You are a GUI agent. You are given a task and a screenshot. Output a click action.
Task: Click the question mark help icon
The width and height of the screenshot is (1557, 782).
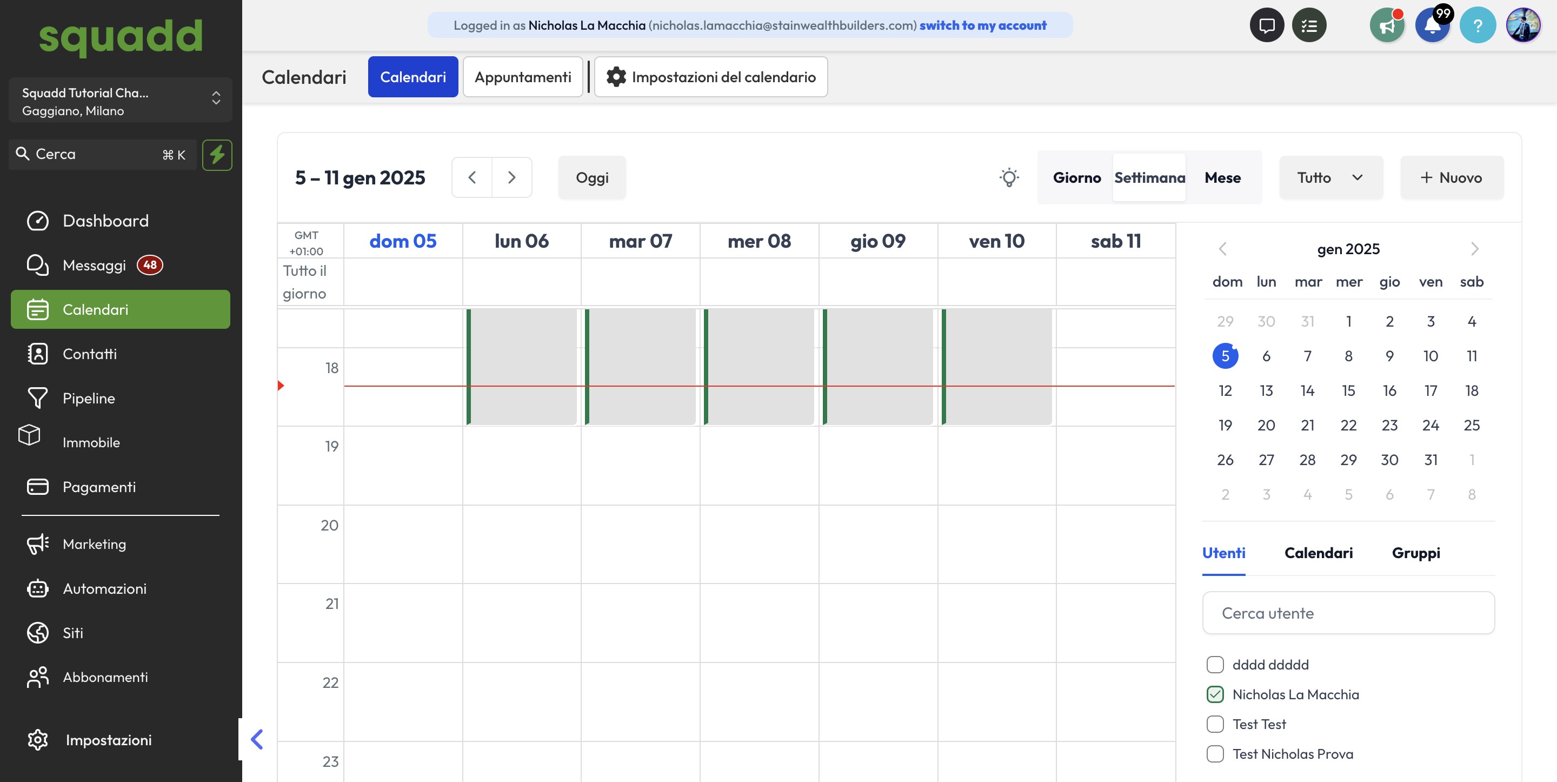point(1477,25)
